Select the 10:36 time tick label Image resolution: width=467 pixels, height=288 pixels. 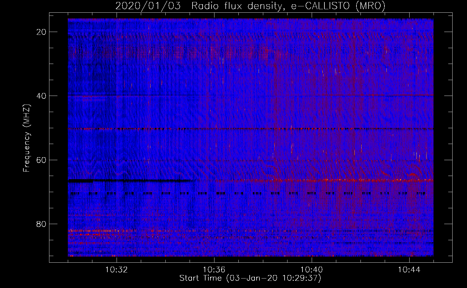[214, 270]
